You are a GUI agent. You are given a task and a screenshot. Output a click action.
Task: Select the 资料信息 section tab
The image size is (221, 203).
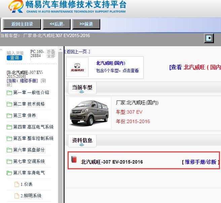[x=82, y=141]
